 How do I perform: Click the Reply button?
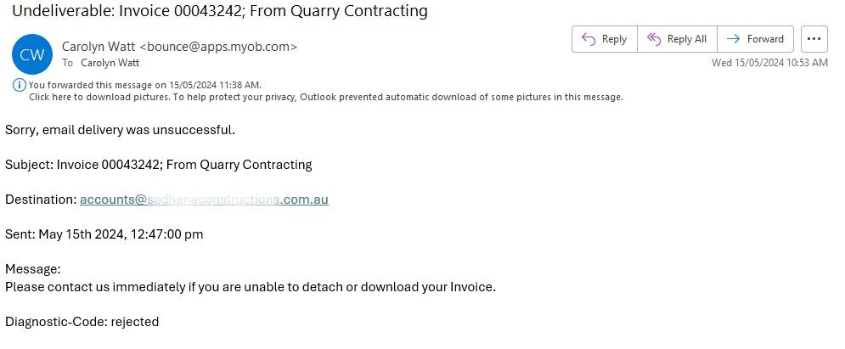point(604,39)
